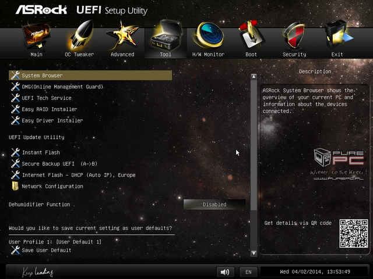Open OMG(Online Management Guard) entry
The height and width of the screenshot is (279, 373).
point(62,87)
